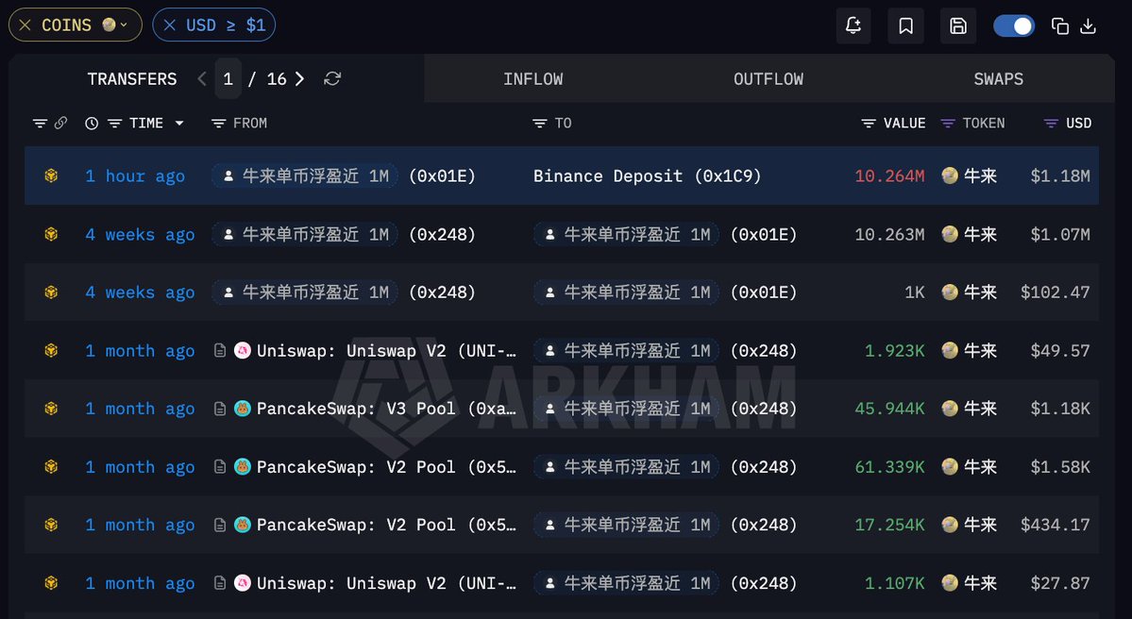Switch to the INFLOW tab
This screenshot has height=619, width=1132.
point(532,78)
